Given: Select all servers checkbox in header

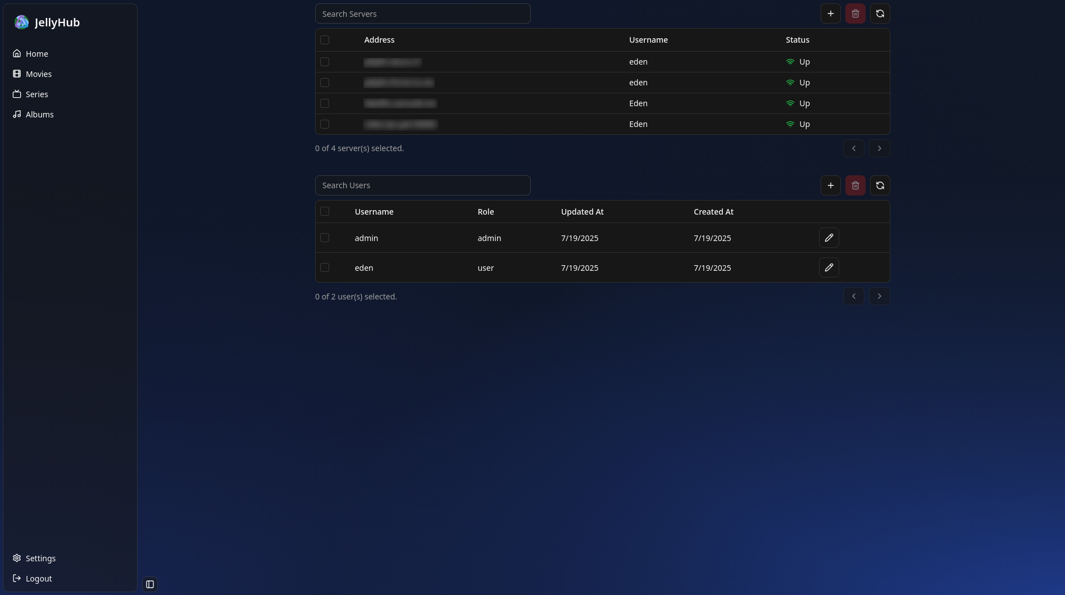Looking at the screenshot, I should 325,40.
